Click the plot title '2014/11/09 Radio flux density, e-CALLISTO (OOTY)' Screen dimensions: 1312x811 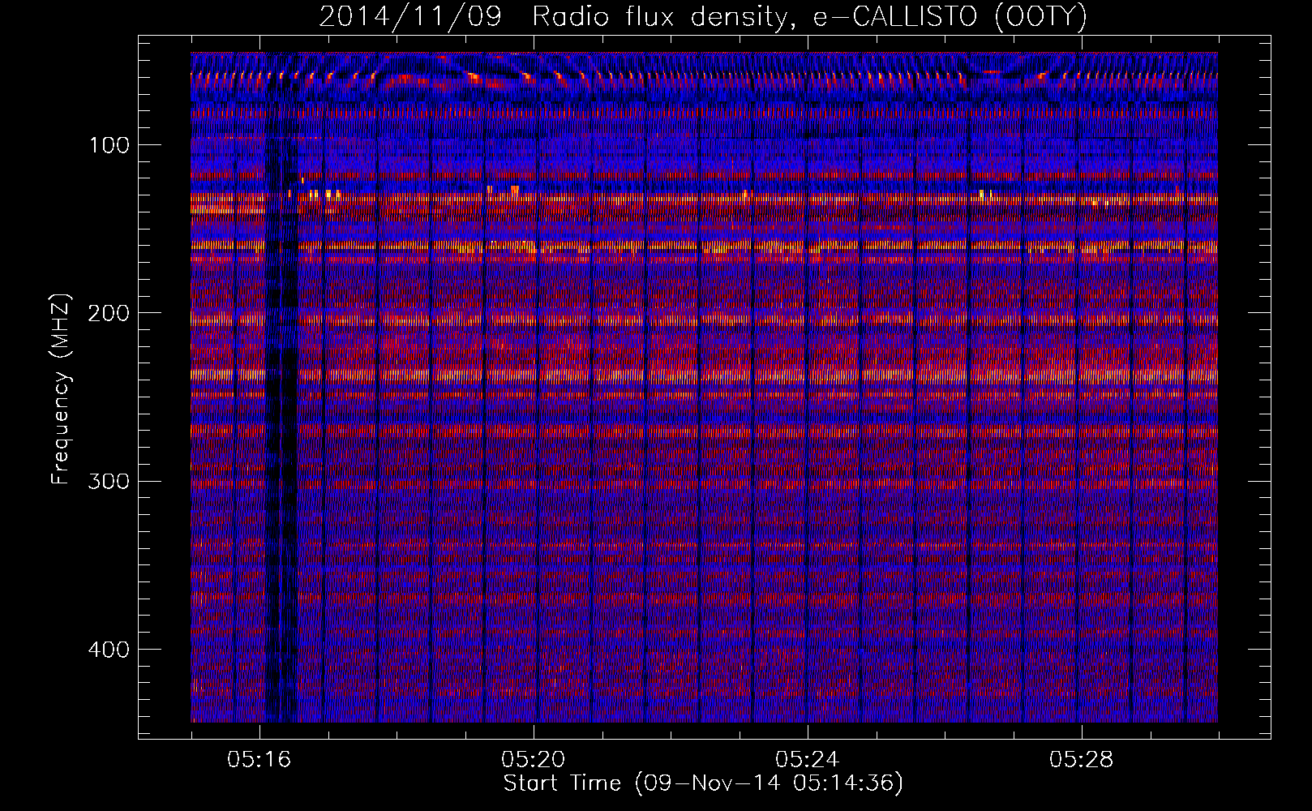coord(703,16)
